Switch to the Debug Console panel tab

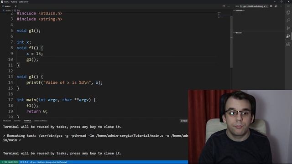tap(41, 121)
